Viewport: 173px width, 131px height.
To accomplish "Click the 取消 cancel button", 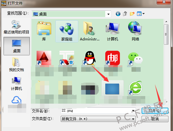I will pos(155,119).
